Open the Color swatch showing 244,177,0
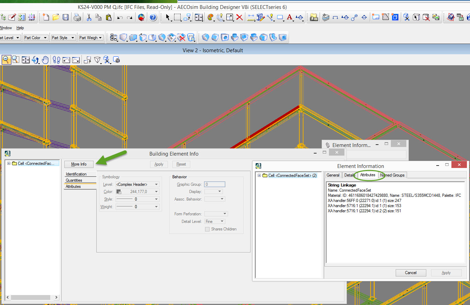The width and height of the screenshot is (470, 305). tap(137, 192)
